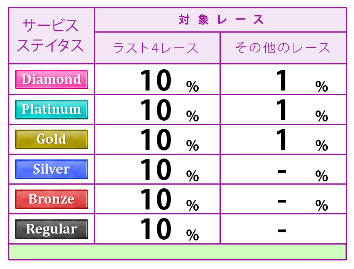354x269 pixels.
Task: Click the blue Silver status badge
Action: [51, 169]
